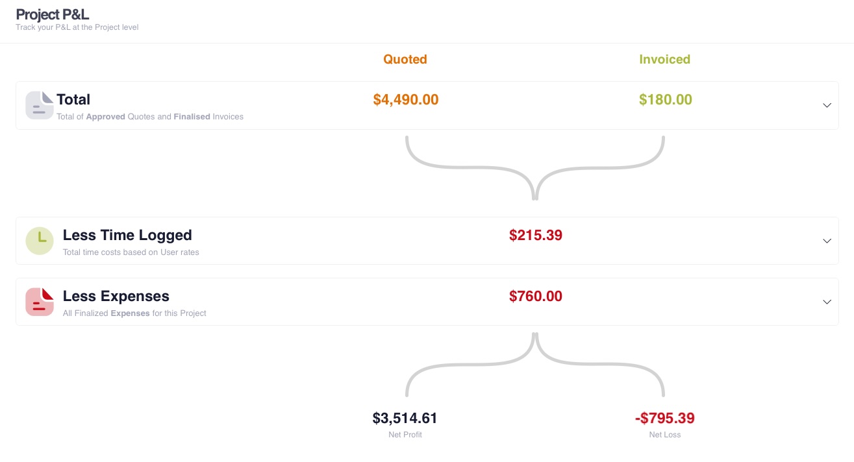Select the Quoted column header
This screenshot has height=462, width=854.
(x=405, y=59)
